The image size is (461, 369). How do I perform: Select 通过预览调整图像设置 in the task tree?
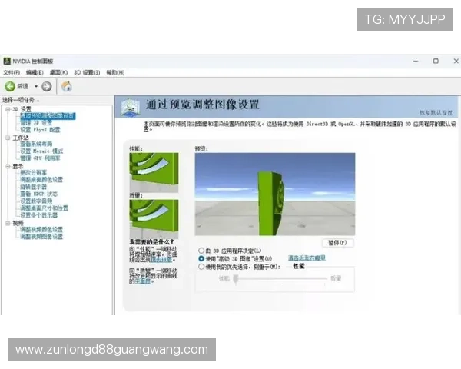tap(48, 116)
